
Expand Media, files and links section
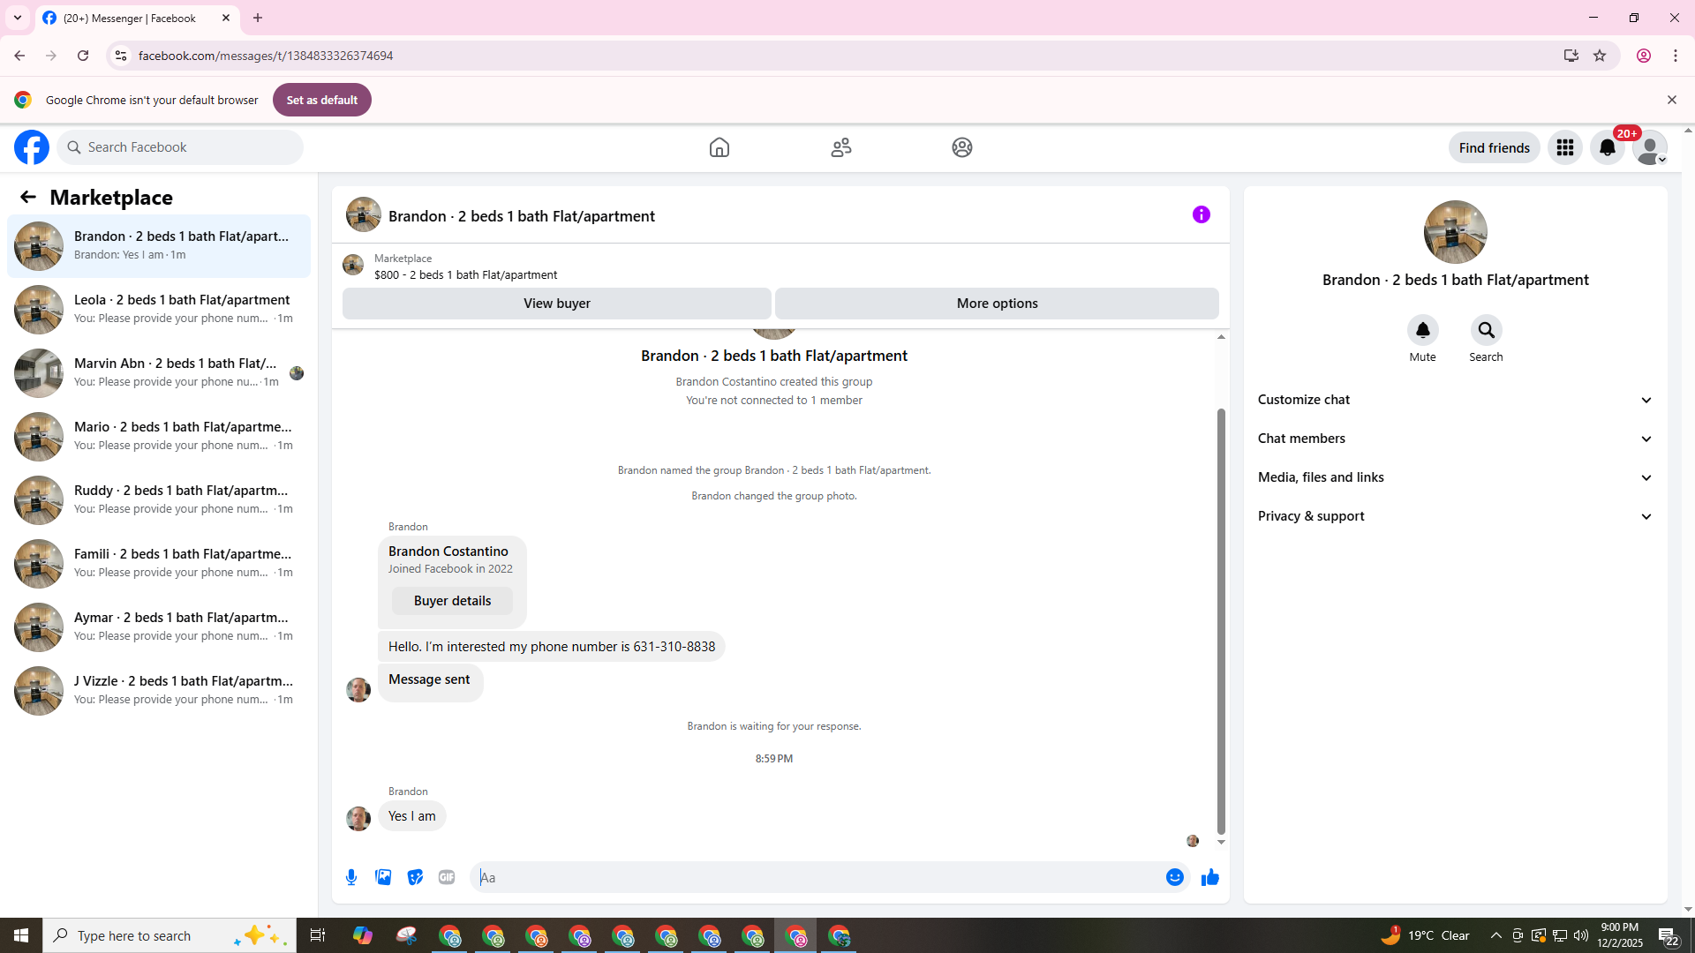[1455, 477]
